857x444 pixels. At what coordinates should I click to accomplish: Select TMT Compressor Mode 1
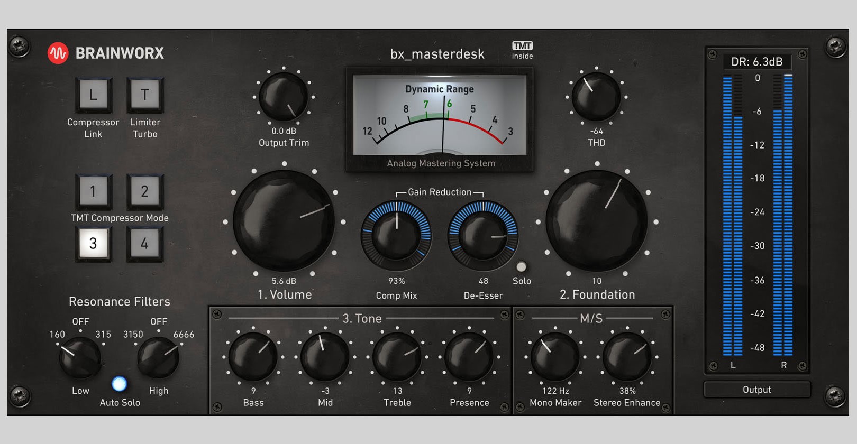click(x=93, y=191)
